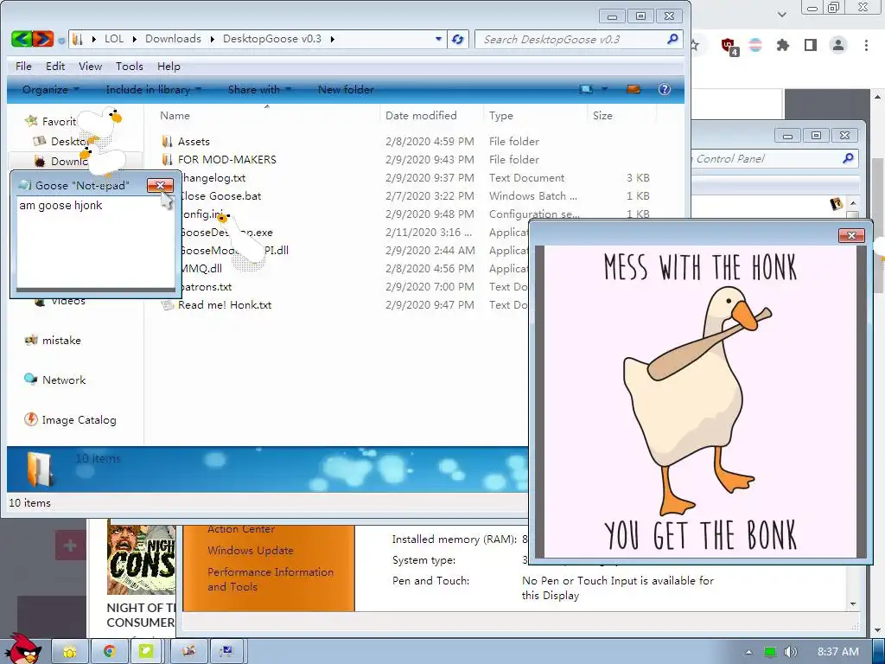Open Chrome from the taskbar

click(109, 652)
